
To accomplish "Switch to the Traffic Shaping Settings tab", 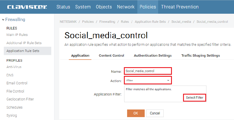I will pyautogui.click(x=200, y=55).
